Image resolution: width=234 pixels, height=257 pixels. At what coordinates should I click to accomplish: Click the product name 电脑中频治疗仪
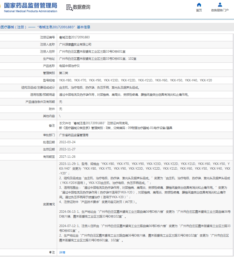tap(69, 66)
